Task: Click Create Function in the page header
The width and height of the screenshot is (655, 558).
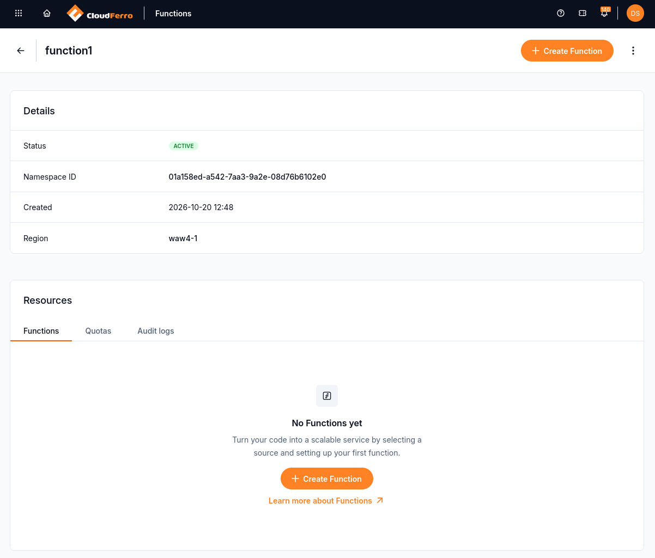Action: click(567, 51)
